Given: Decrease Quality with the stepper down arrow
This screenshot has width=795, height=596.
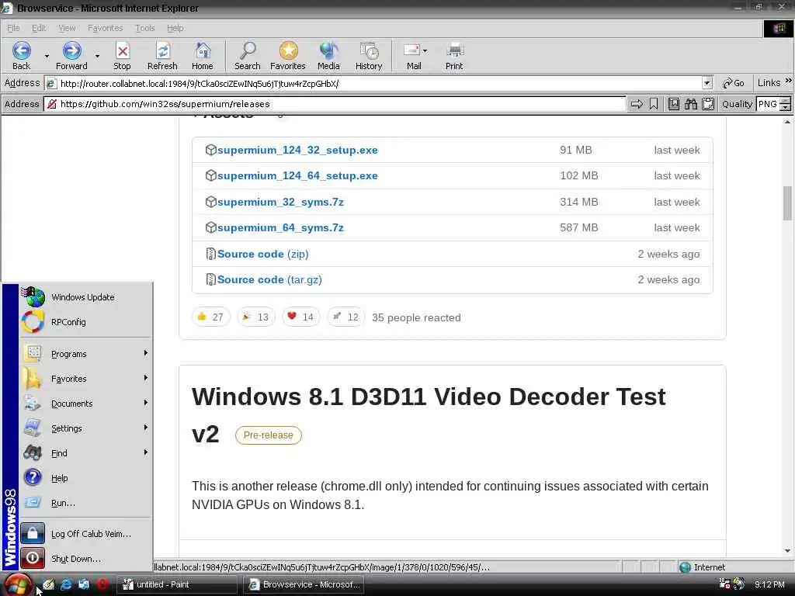Looking at the screenshot, I should point(785,107).
